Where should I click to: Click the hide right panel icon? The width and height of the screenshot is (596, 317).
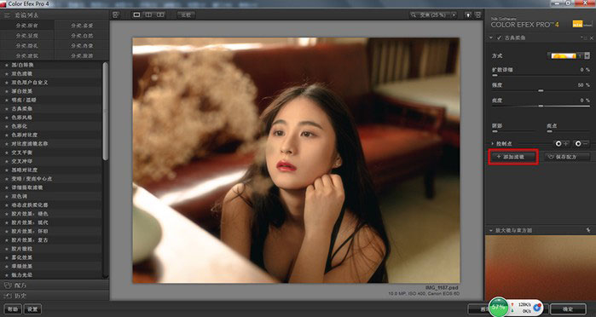477,14
